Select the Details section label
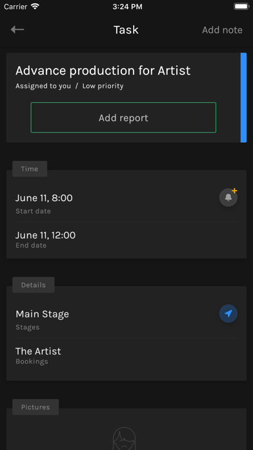253x450 pixels. [34, 285]
